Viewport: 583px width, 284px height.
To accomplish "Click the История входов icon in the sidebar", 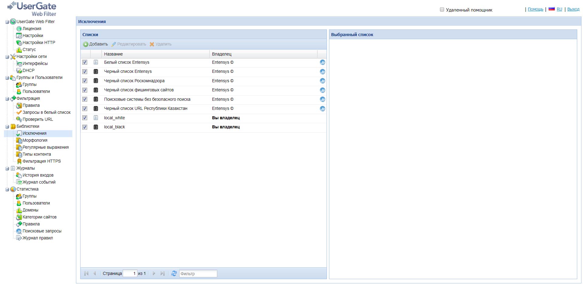I will [x=19, y=175].
